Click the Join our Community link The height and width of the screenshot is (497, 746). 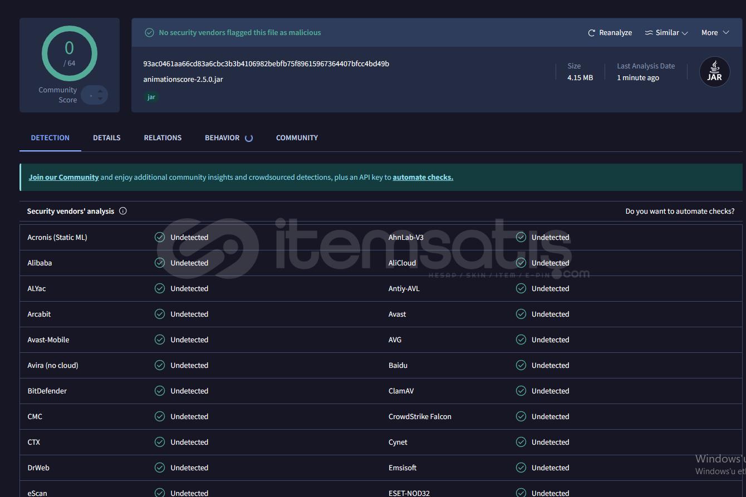point(63,178)
